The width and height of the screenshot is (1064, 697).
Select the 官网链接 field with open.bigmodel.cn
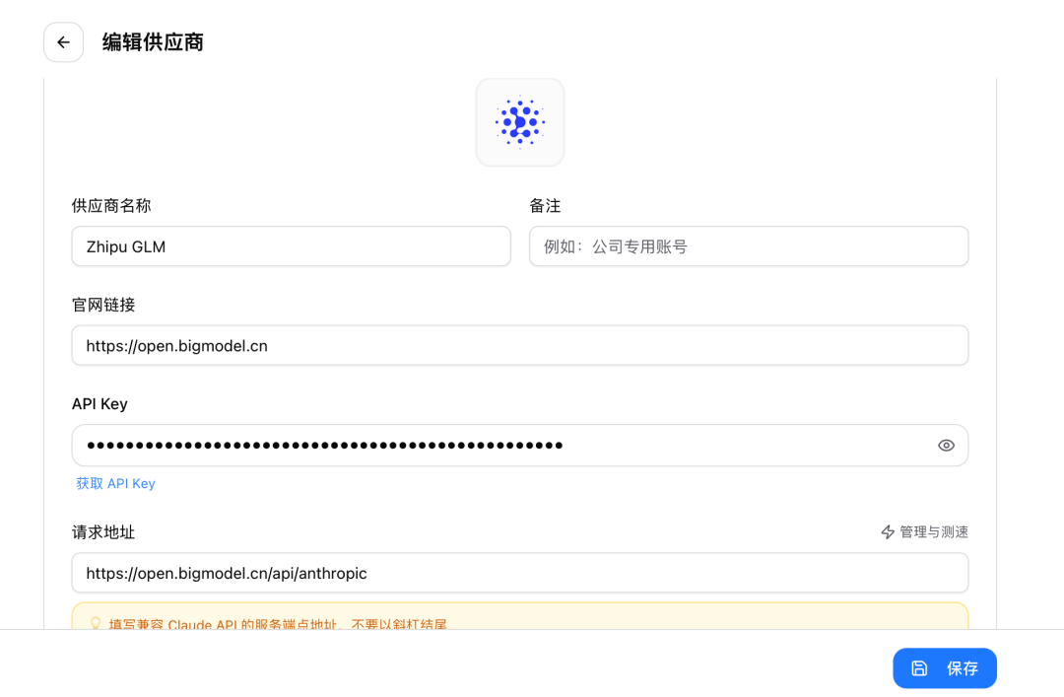click(x=520, y=345)
